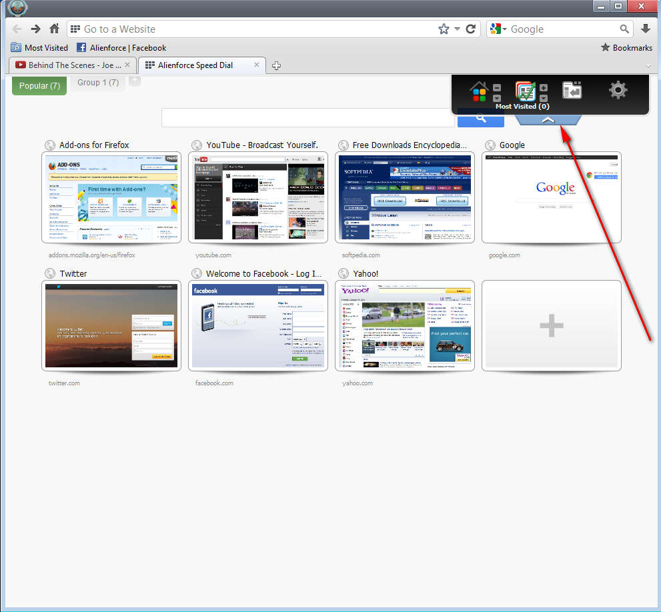Open the YouTube dial thumbnail

tap(258, 197)
